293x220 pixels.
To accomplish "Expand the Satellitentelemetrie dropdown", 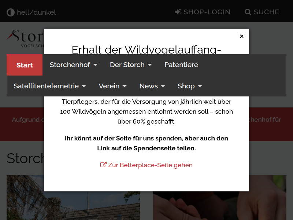I will point(50,86).
